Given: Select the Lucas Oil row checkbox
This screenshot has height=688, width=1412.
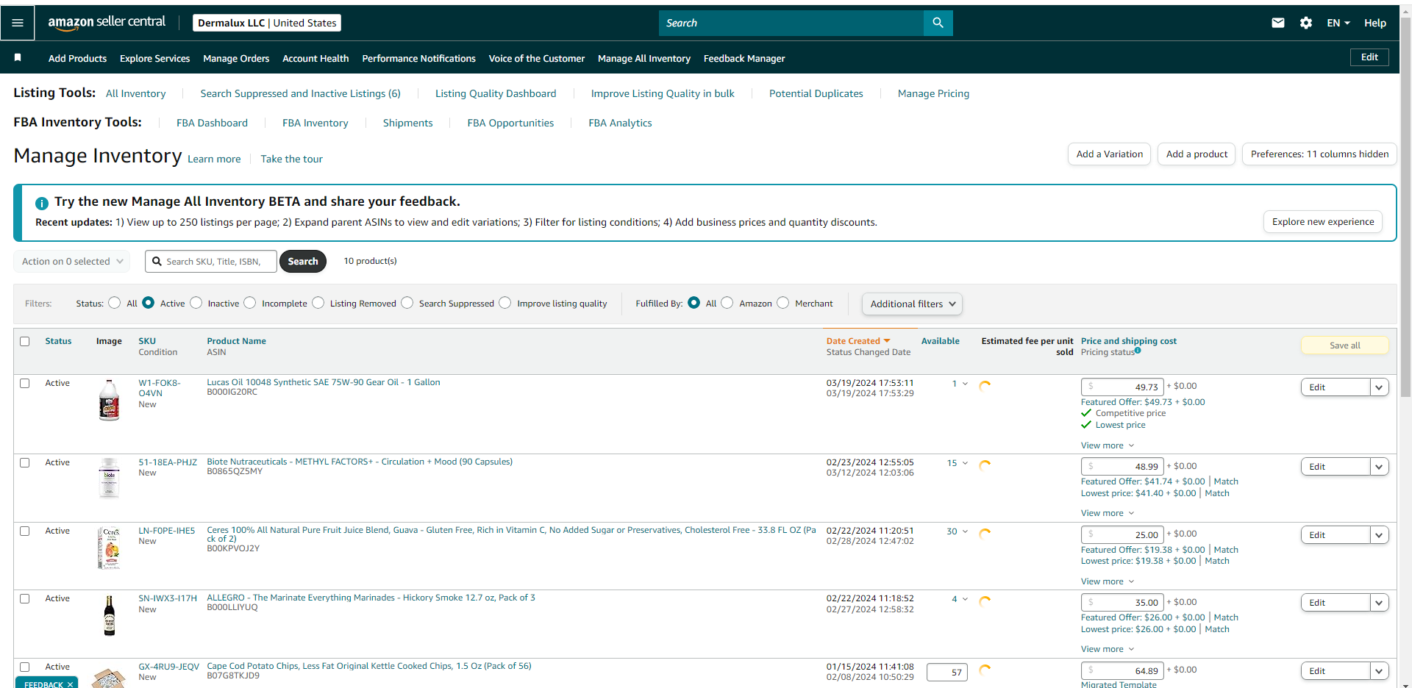Looking at the screenshot, I should (x=25, y=383).
